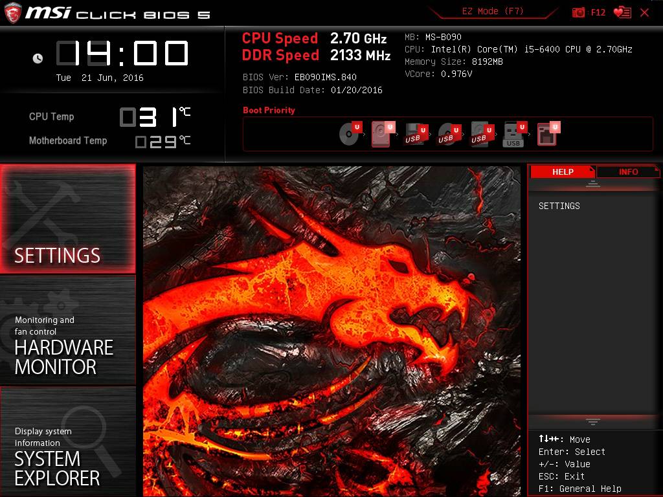
Task: Open the SYSTEM EXPLORER tile
Action: click(x=67, y=441)
